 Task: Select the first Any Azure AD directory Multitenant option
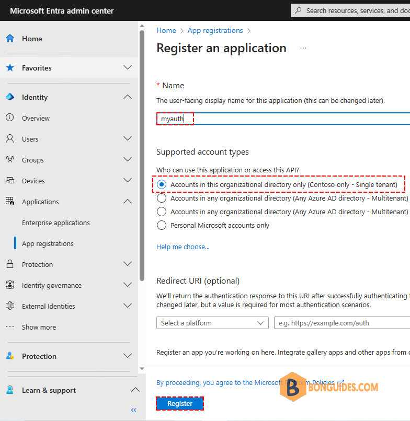point(162,198)
